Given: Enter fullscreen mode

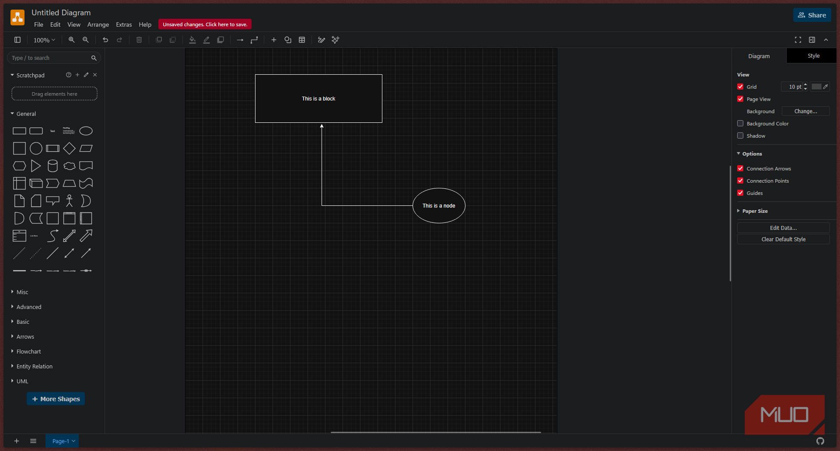Looking at the screenshot, I should click(x=798, y=40).
